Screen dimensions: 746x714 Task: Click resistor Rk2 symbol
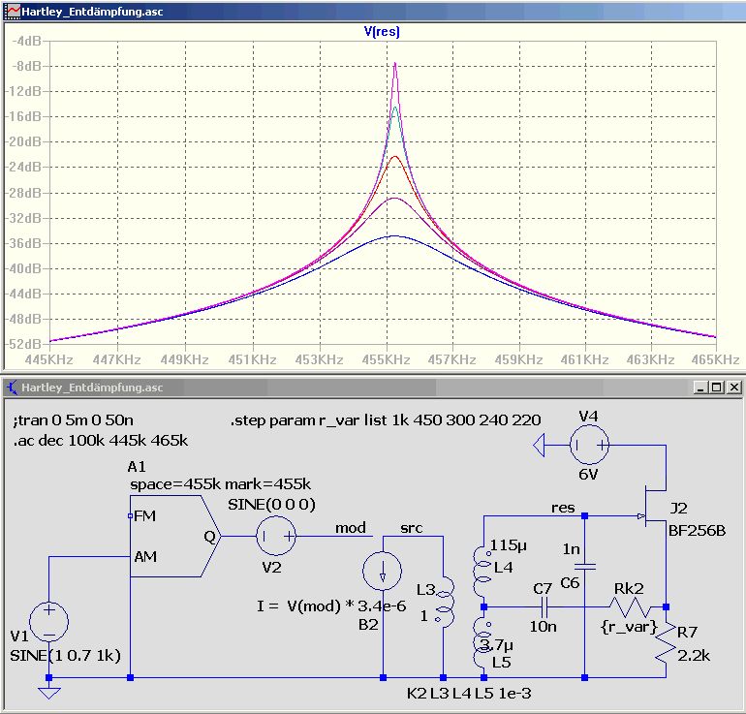click(630, 607)
